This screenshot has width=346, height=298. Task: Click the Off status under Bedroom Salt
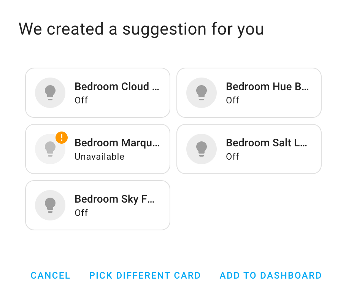pyautogui.click(x=233, y=157)
